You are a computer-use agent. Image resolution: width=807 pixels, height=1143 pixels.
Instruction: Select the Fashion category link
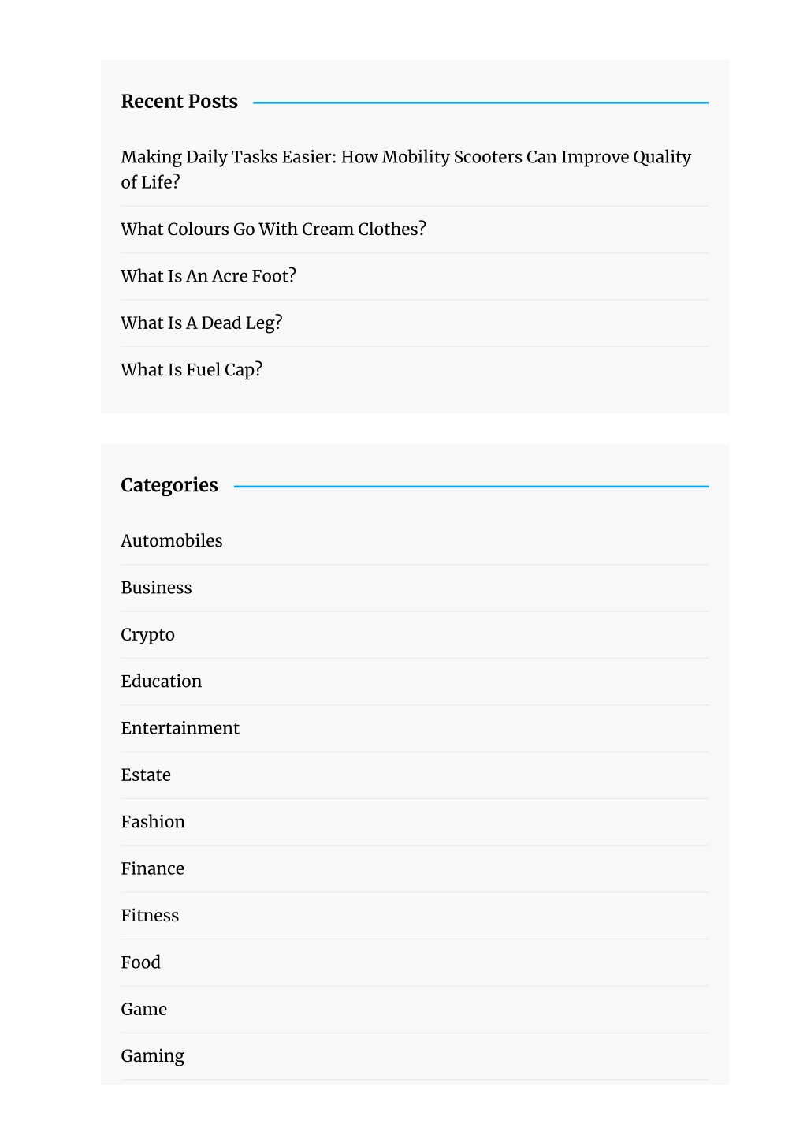coord(153,821)
